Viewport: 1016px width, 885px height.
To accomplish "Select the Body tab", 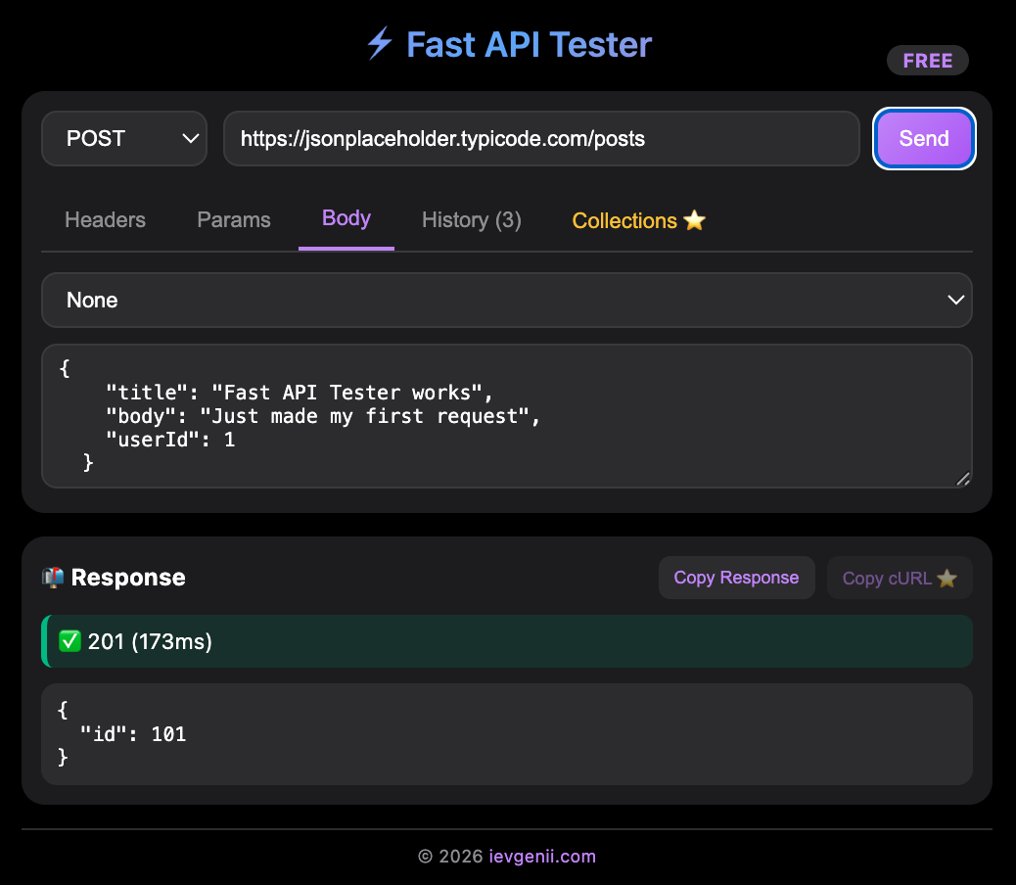I will point(346,219).
